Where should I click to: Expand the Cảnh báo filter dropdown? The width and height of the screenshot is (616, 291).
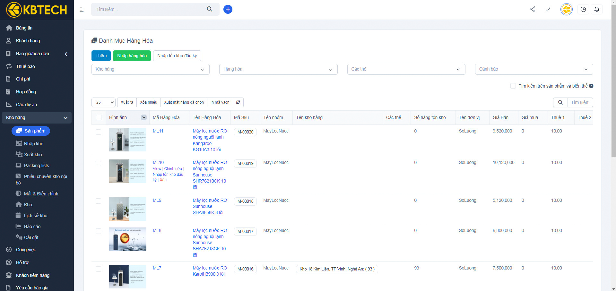coord(534,69)
